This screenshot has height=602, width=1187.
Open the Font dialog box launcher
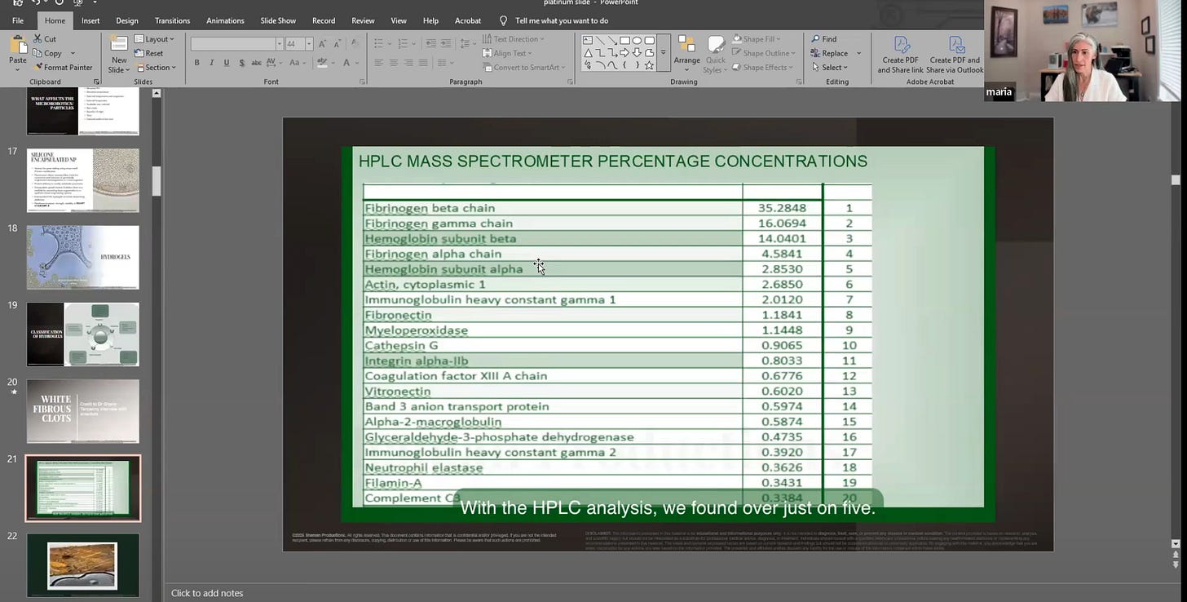point(362,82)
